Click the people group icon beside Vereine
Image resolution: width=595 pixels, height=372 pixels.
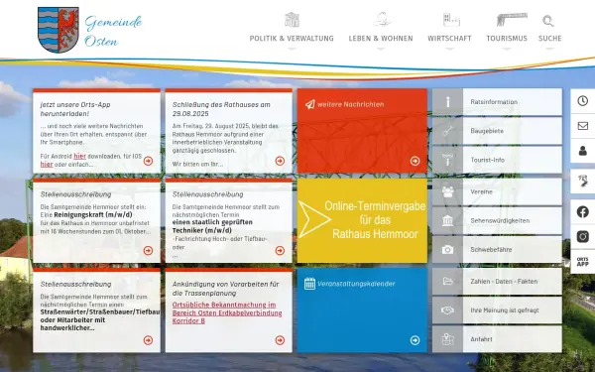(x=448, y=191)
